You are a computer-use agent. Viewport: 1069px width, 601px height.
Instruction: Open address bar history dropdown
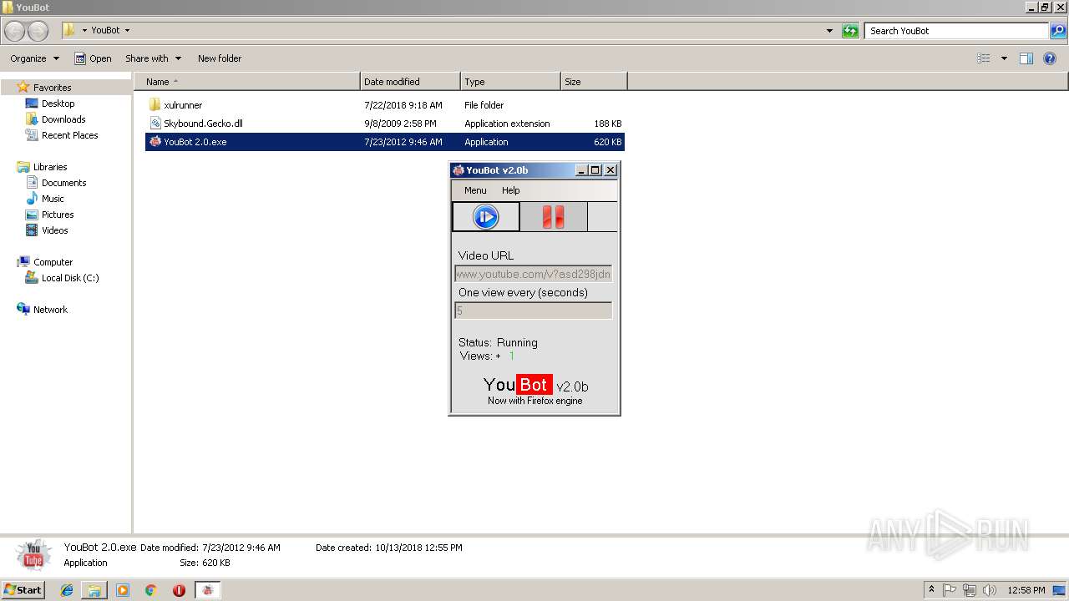(829, 31)
